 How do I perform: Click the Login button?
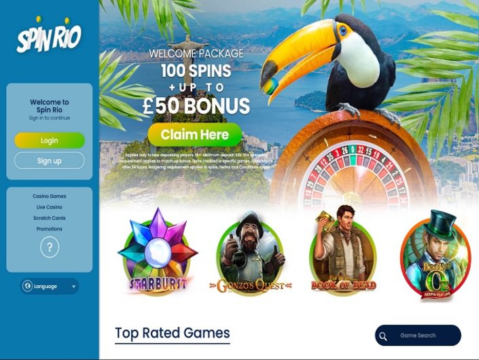[x=50, y=141]
